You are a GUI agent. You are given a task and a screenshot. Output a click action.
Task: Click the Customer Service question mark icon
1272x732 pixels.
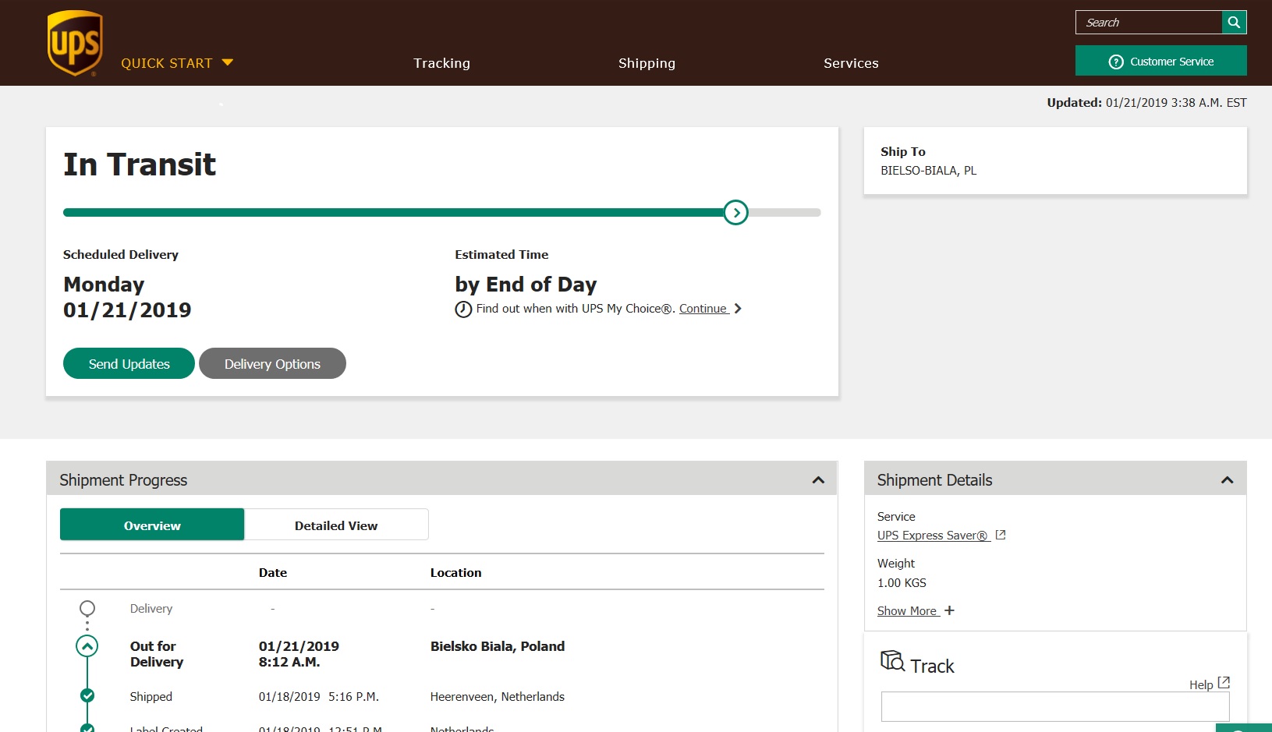click(x=1116, y=62)
